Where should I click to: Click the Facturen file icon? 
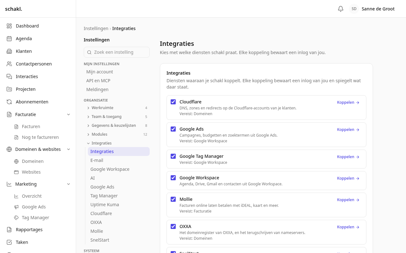[x=16, y=126]
